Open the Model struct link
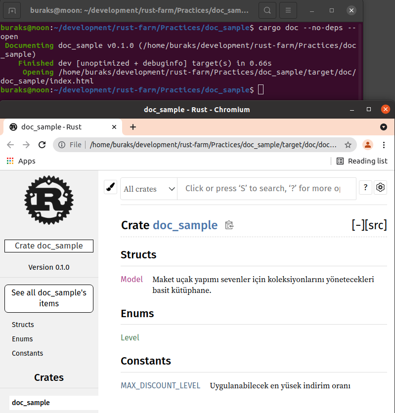The width and height of the screenshot is (395, 413). (132, 280)
